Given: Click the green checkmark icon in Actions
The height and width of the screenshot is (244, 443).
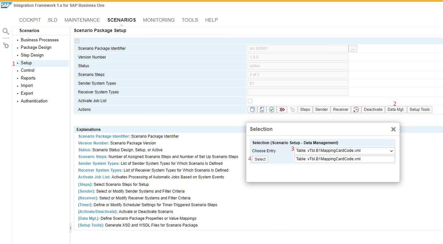Looking at the screenshot, I should tap(272, 110).
